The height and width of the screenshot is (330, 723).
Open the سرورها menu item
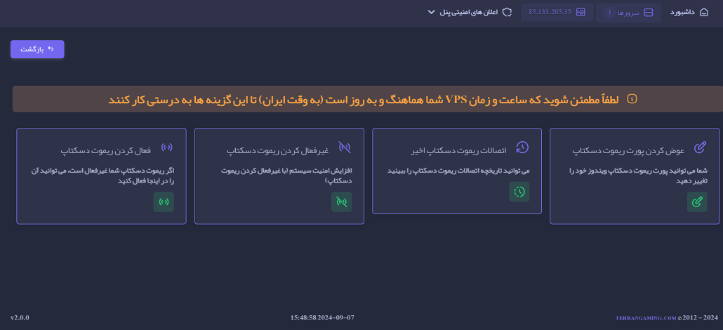point(628,13)
